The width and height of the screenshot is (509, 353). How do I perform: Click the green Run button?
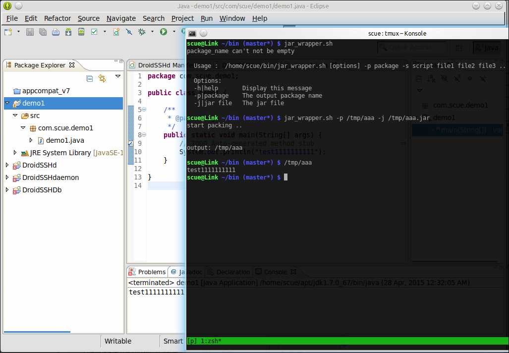163,32
